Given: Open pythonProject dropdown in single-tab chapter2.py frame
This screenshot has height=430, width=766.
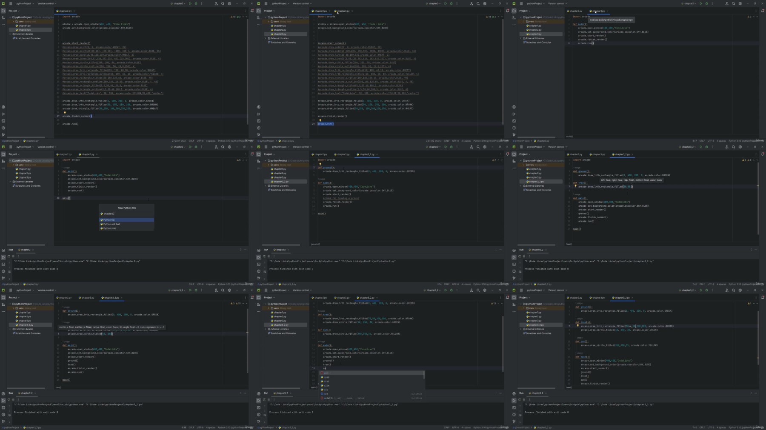Looking at the screenshot, I should tap(25, 3).
